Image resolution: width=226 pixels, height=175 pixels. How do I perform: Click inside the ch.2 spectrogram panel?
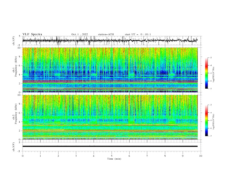pyautogui.click(x=110, y=117)
